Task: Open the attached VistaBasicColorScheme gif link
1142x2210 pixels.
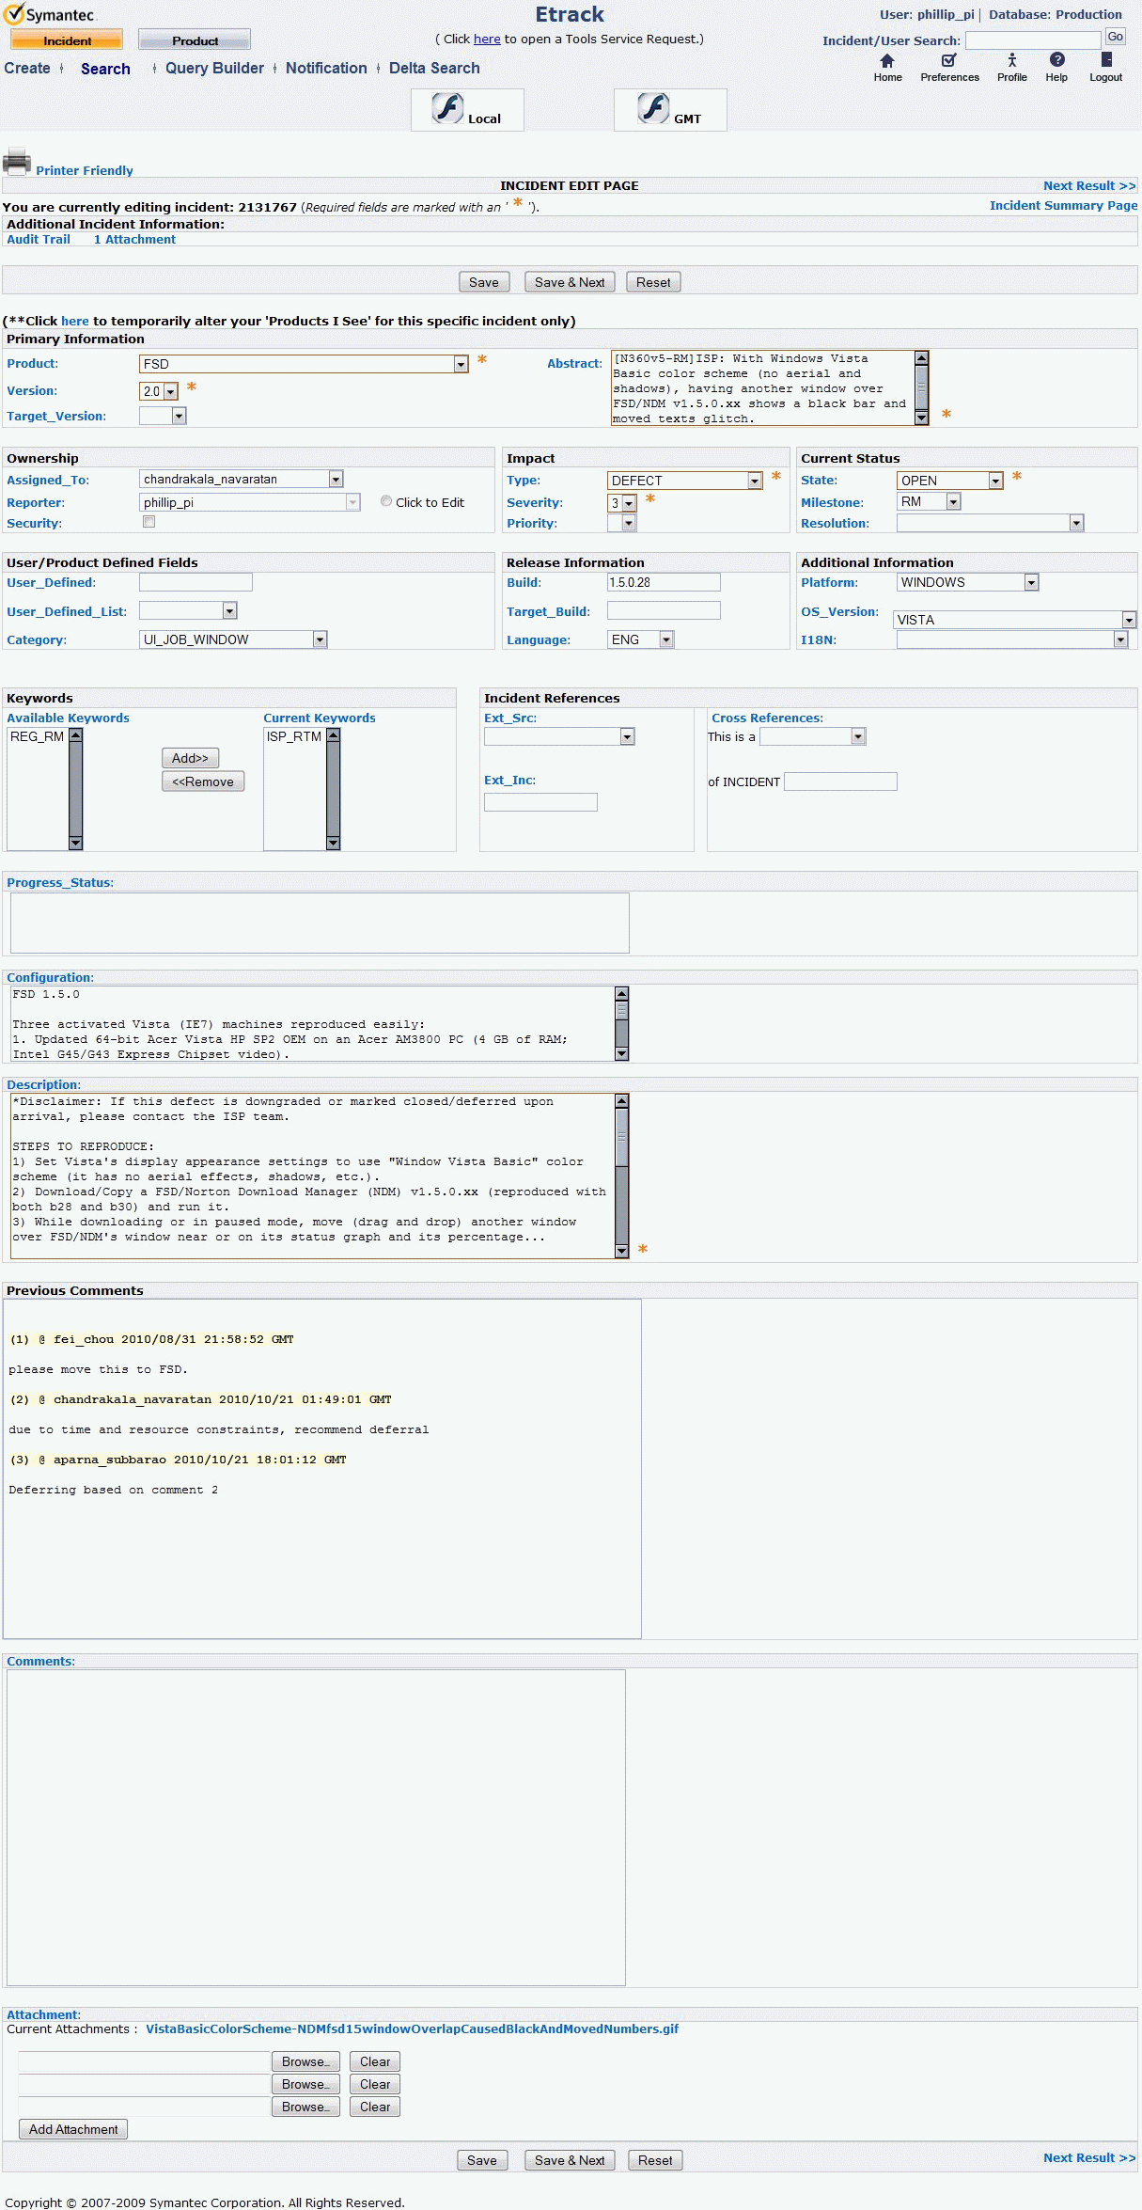Action: point(412,2028)
